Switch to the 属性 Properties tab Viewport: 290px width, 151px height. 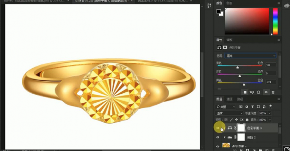219,40
